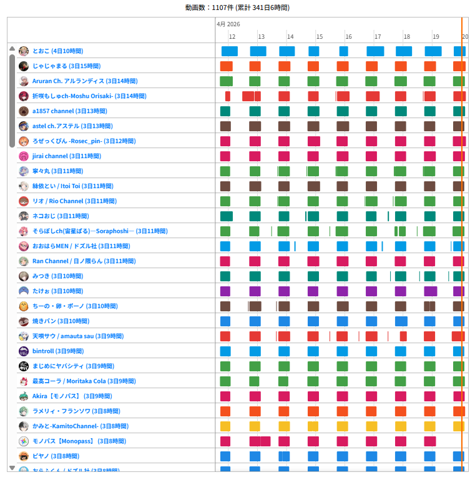Screen dimensions: 475x477
Task: Open じゃじゃまる (3日15時間) channel link
Action: [67, 66]
